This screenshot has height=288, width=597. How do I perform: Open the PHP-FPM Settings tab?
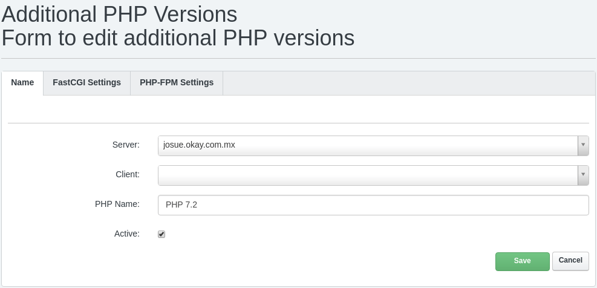(177, 83)
